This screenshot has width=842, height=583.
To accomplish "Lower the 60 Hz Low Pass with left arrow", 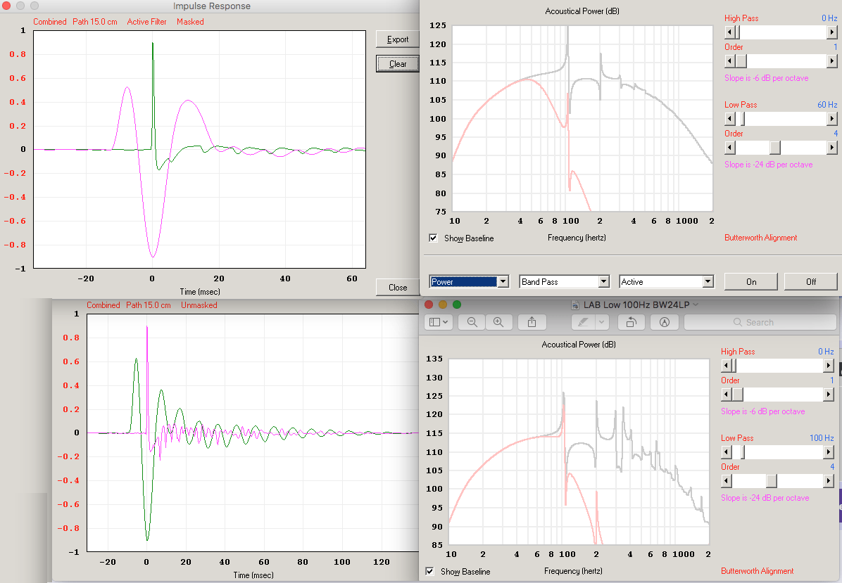I will tap(729, 119).
